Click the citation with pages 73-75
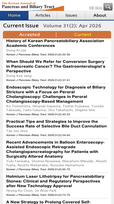 click(38, 195)
